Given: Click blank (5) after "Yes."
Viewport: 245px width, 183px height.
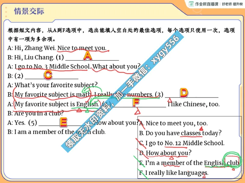Looking at the screenshot, I should point(66,123).
